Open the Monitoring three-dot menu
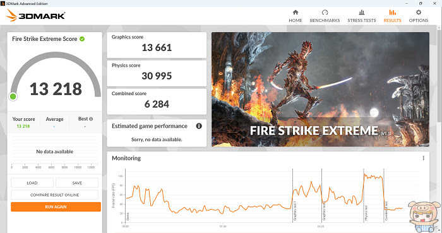Viewport: 442px width, 233px height. [424, 158]
